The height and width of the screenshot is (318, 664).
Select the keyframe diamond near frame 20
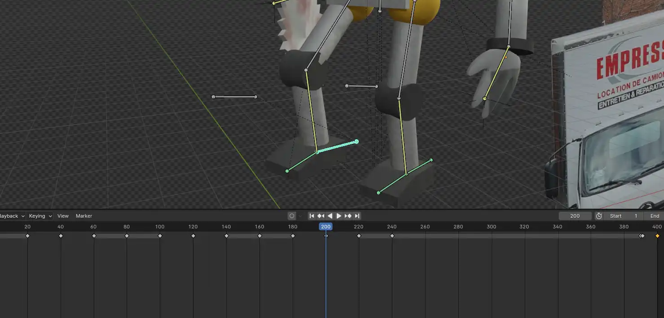coord(27,235)
